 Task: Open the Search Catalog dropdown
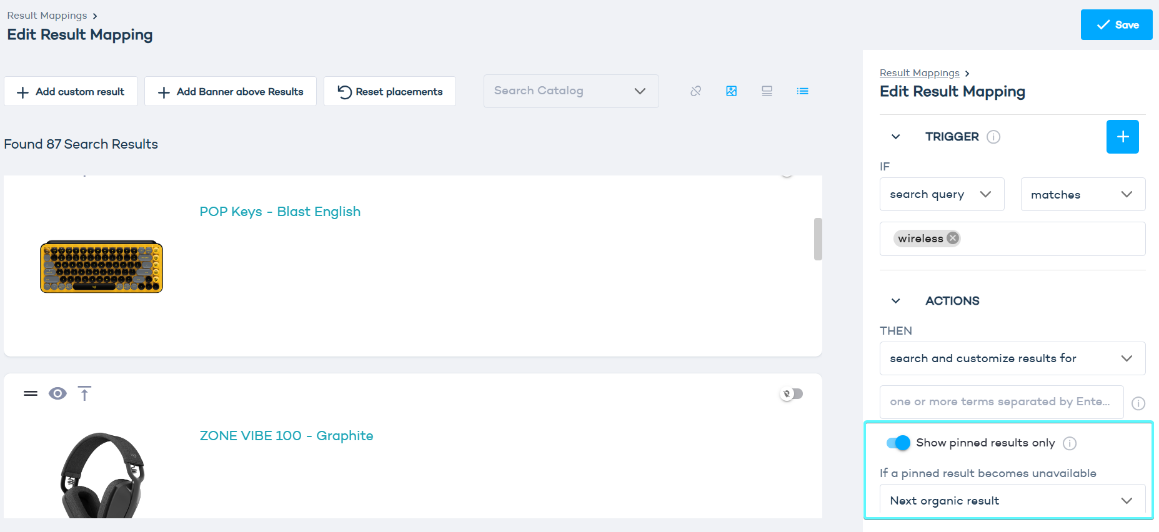pos(570,91)
